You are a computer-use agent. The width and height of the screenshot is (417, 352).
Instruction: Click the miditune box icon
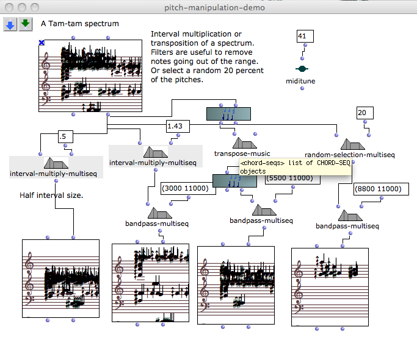(302, 69)
